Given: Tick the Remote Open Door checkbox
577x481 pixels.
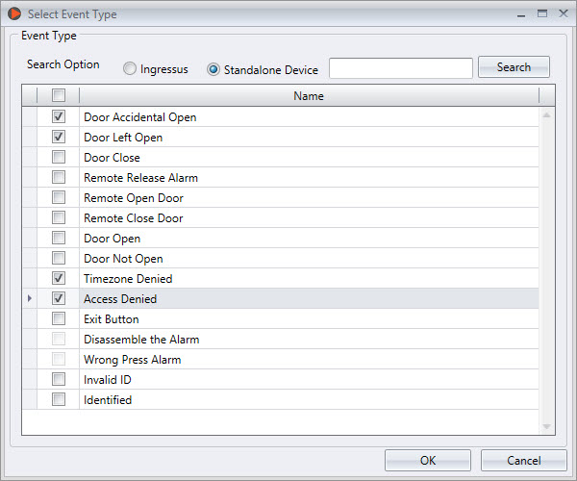Looking at the screenshot, I should pyautogui.click(x=59, y=197).
